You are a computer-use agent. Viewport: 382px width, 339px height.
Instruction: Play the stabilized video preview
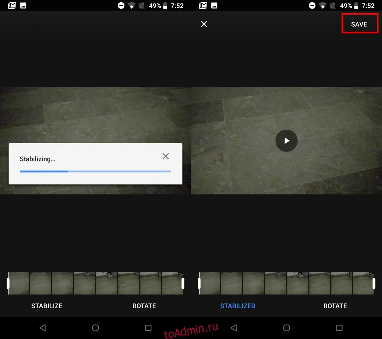(286, 141)
